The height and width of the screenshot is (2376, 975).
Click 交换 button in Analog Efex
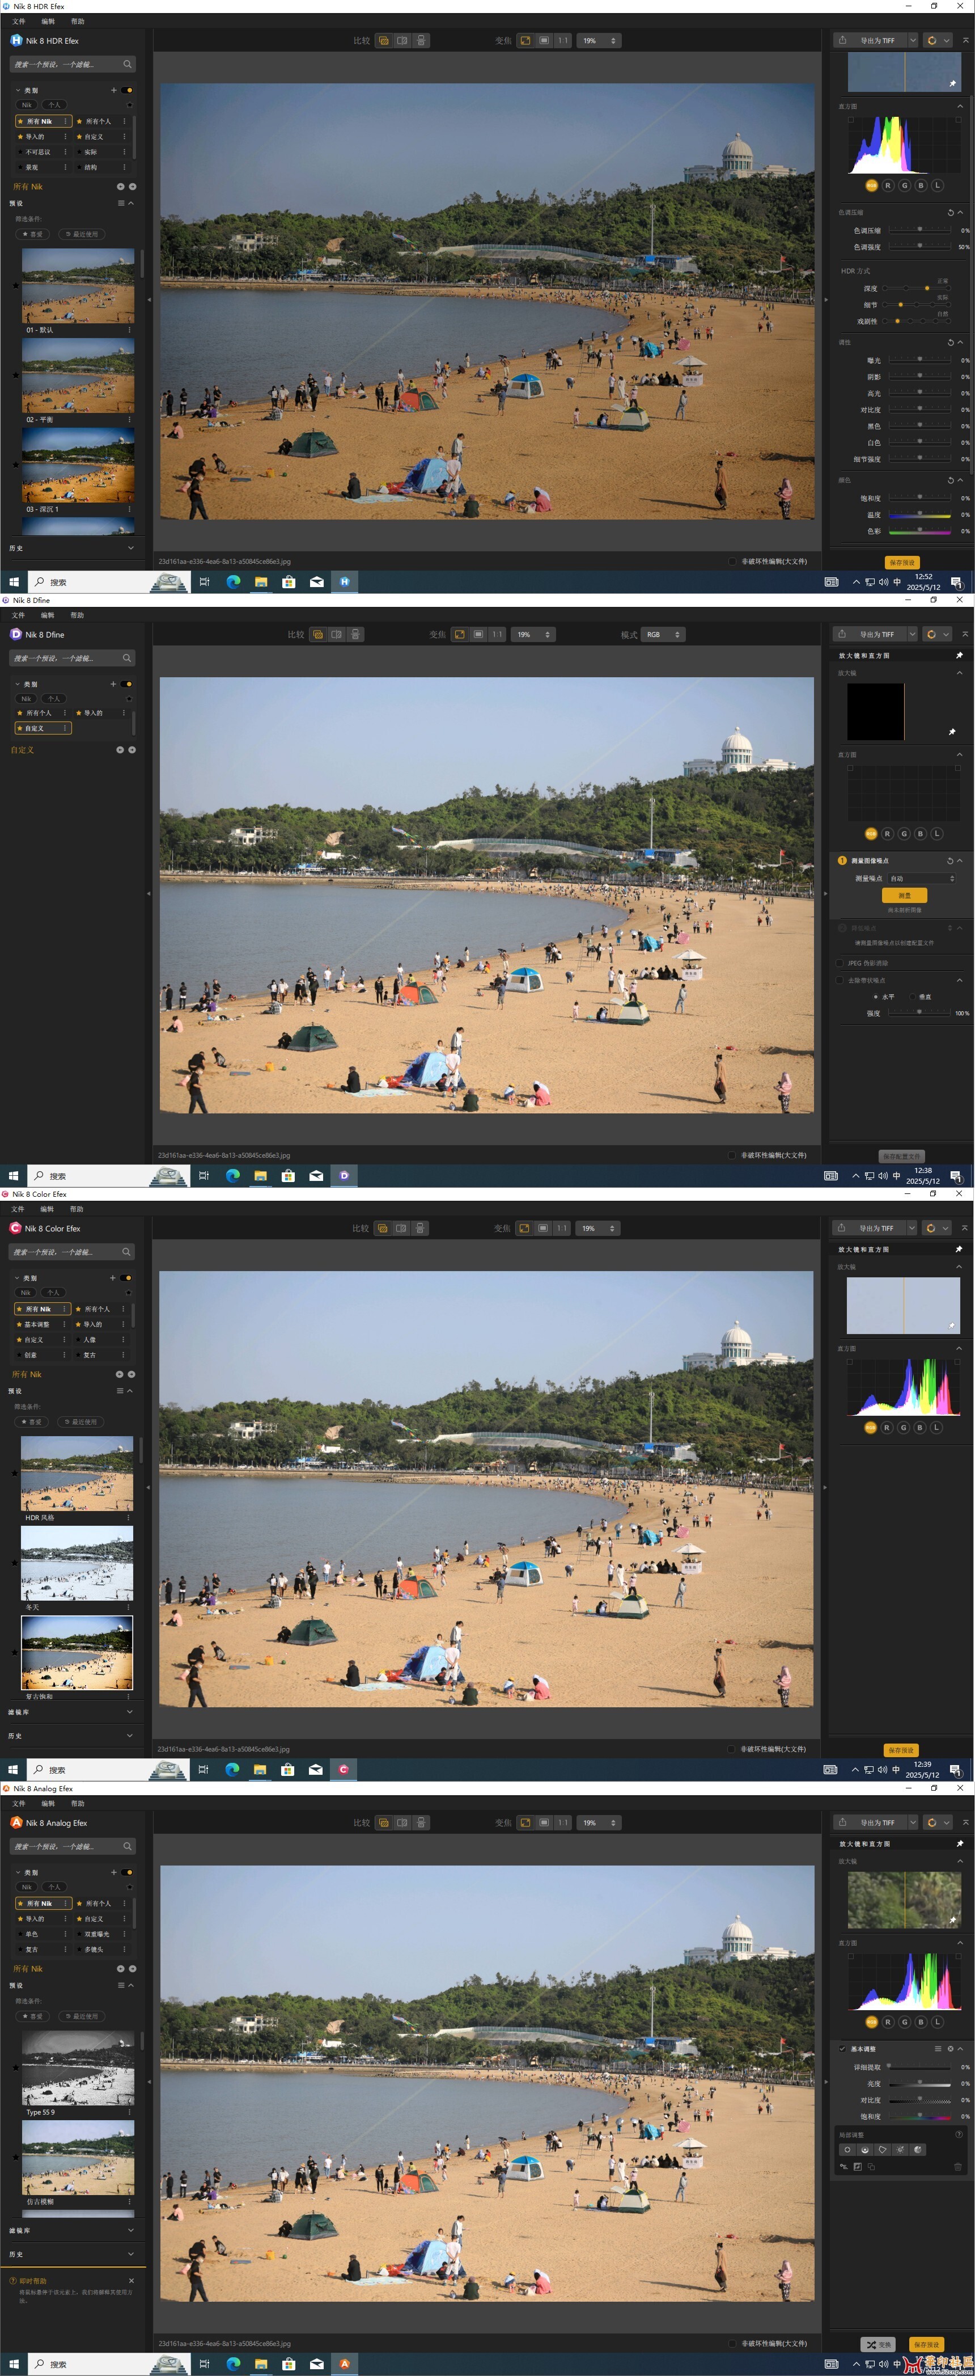pyautogui.click(x=877, y=2344)
